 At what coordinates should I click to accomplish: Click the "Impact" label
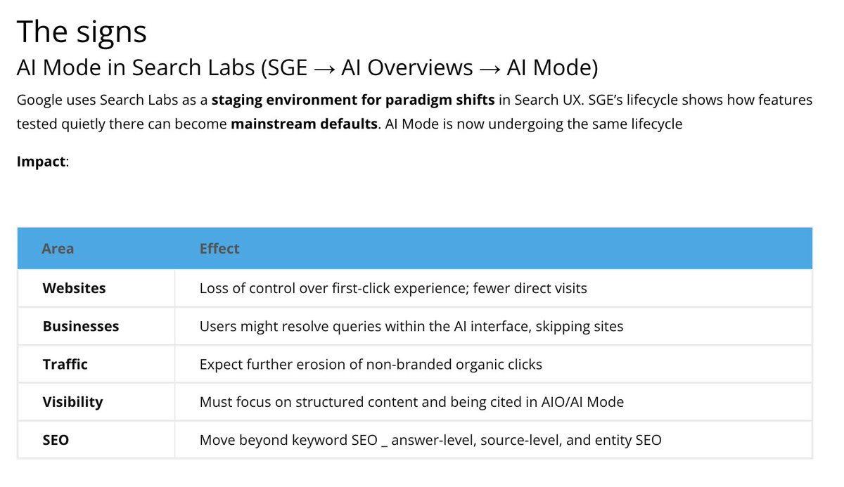pos(42,161)
